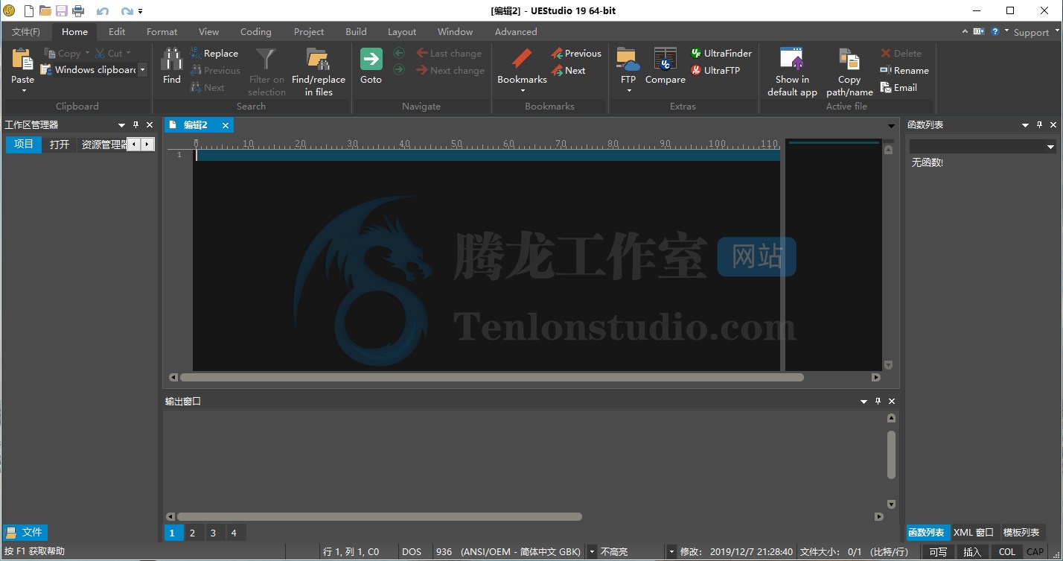This screenshot has width=1063, height=561.
Task: Print using the printer icon in title bar
Action: point(77,10)
